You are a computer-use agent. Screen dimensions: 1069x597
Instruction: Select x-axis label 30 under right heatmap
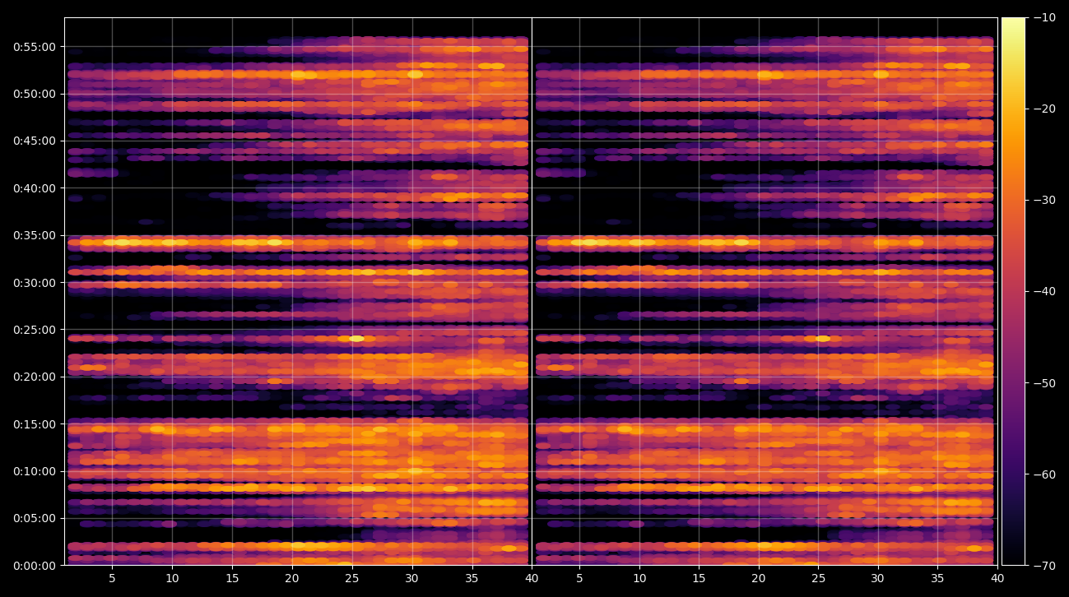coord(879,579)
